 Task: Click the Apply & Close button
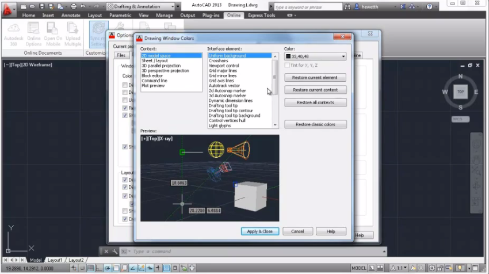(260, 231)
